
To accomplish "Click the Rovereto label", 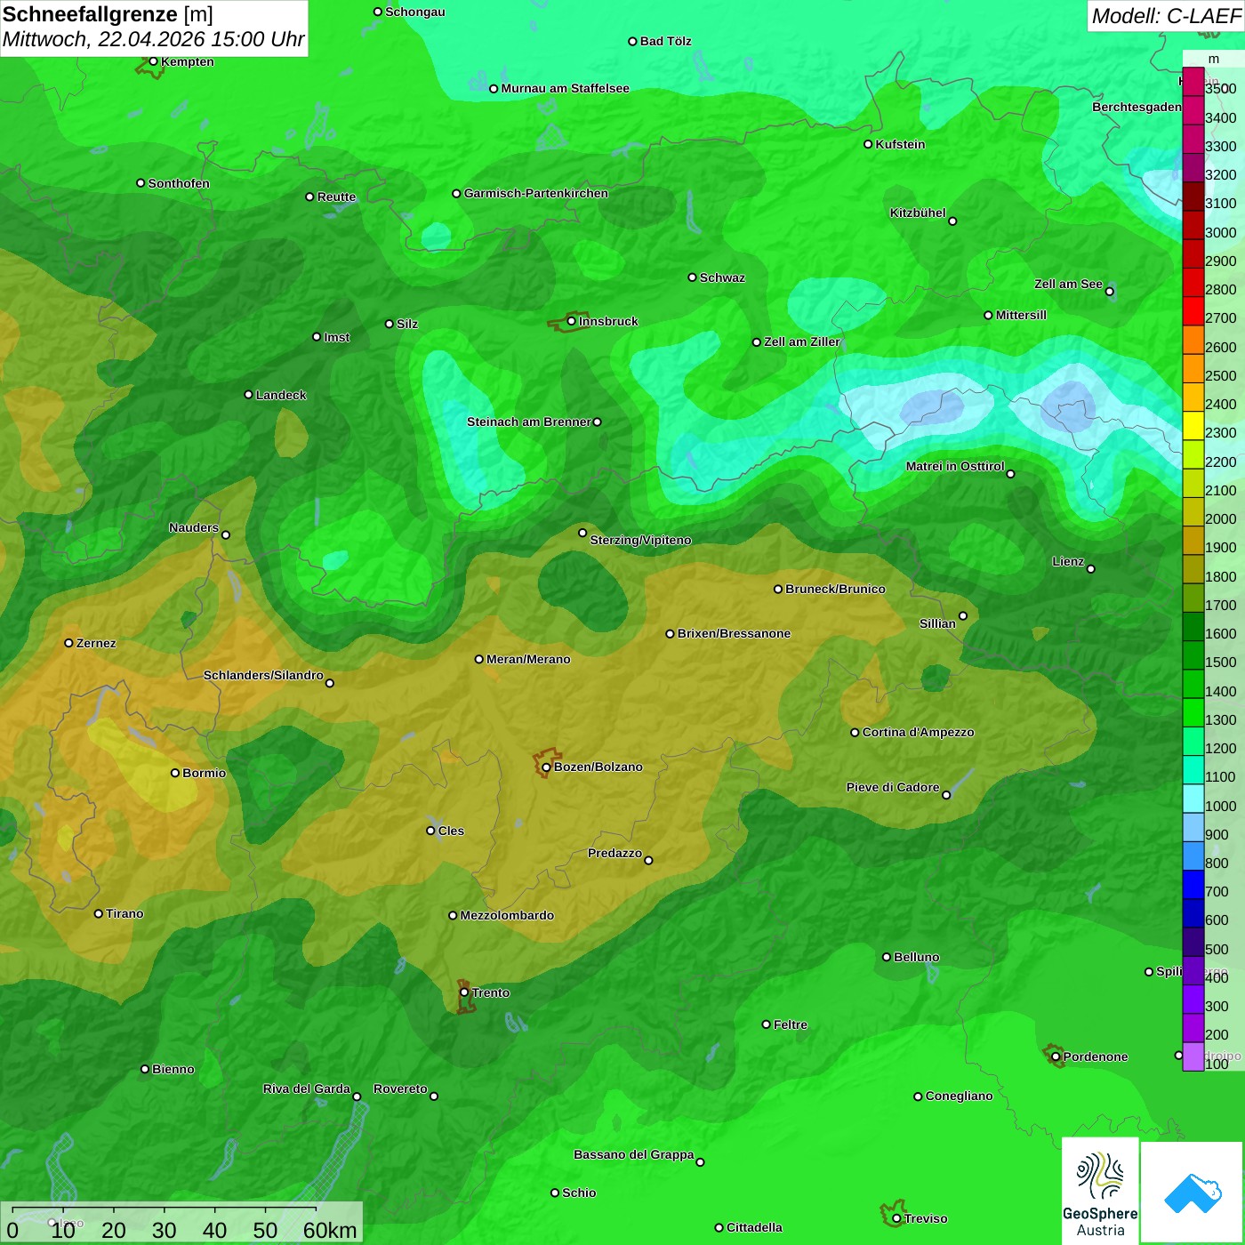I will (400, 1088).
